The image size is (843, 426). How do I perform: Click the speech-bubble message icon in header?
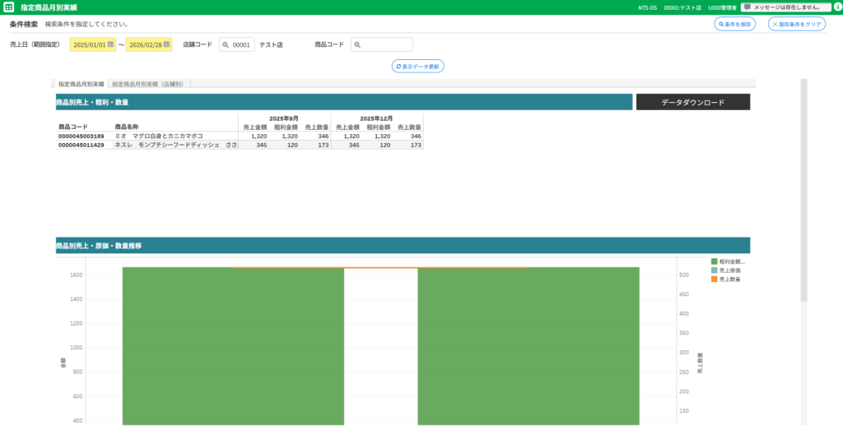[748, 7]
